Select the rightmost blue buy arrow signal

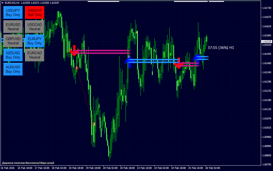click(197, 57)
